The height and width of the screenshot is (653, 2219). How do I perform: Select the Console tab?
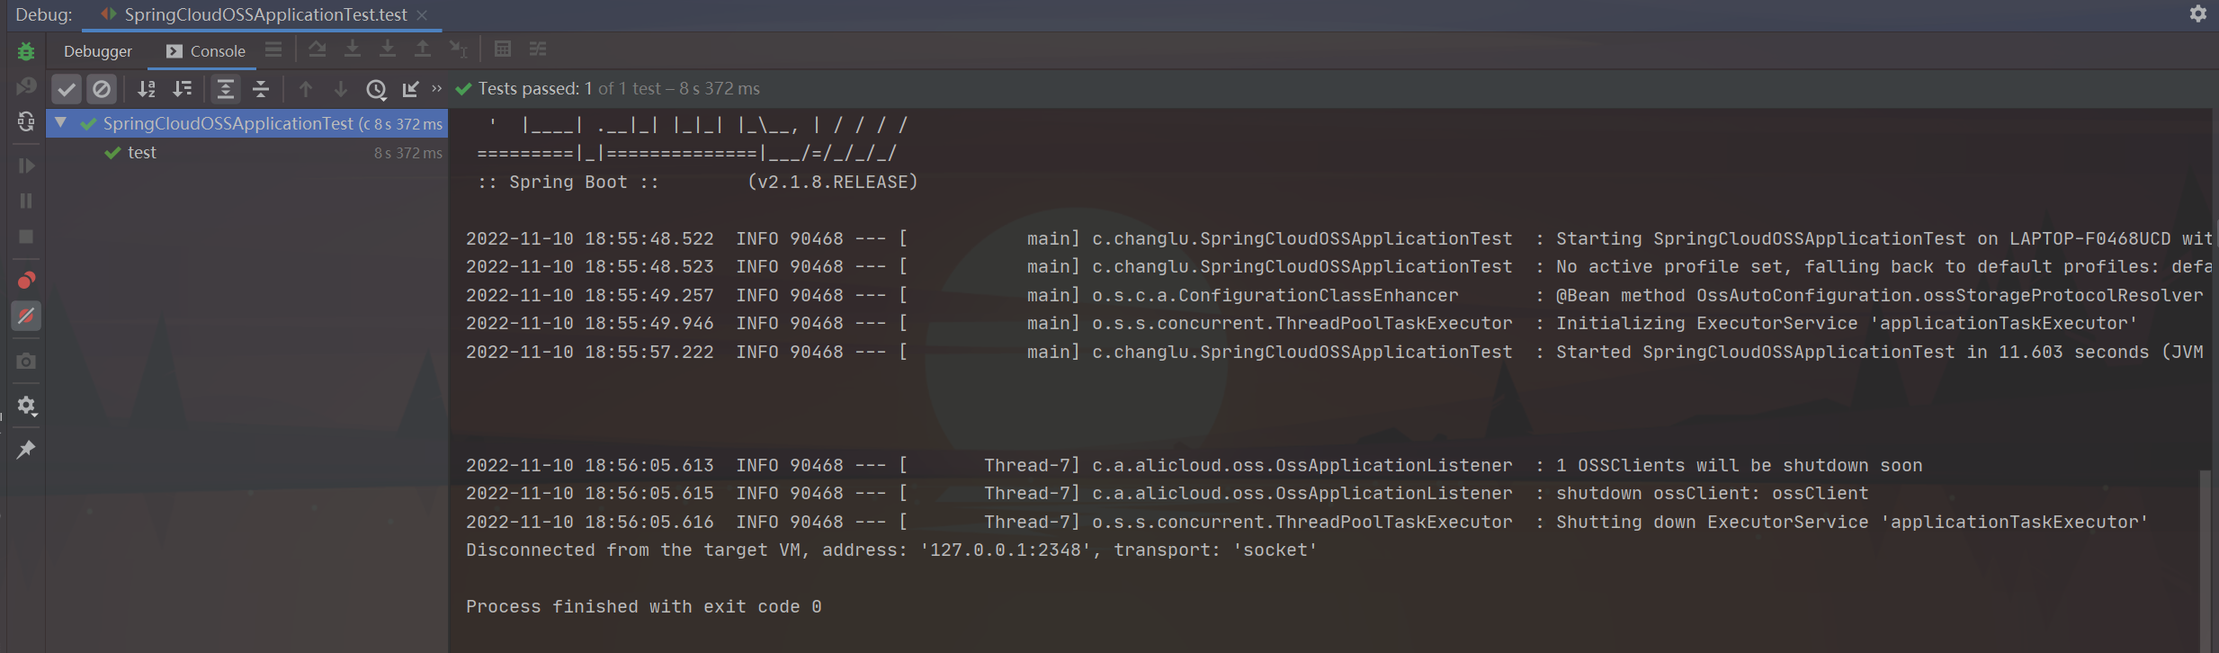coord(206,51)
